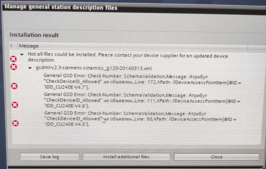Select the error message for Line 111
This screenshot has height=169, width=266.
pyautogui.click(x=142, y=100)
